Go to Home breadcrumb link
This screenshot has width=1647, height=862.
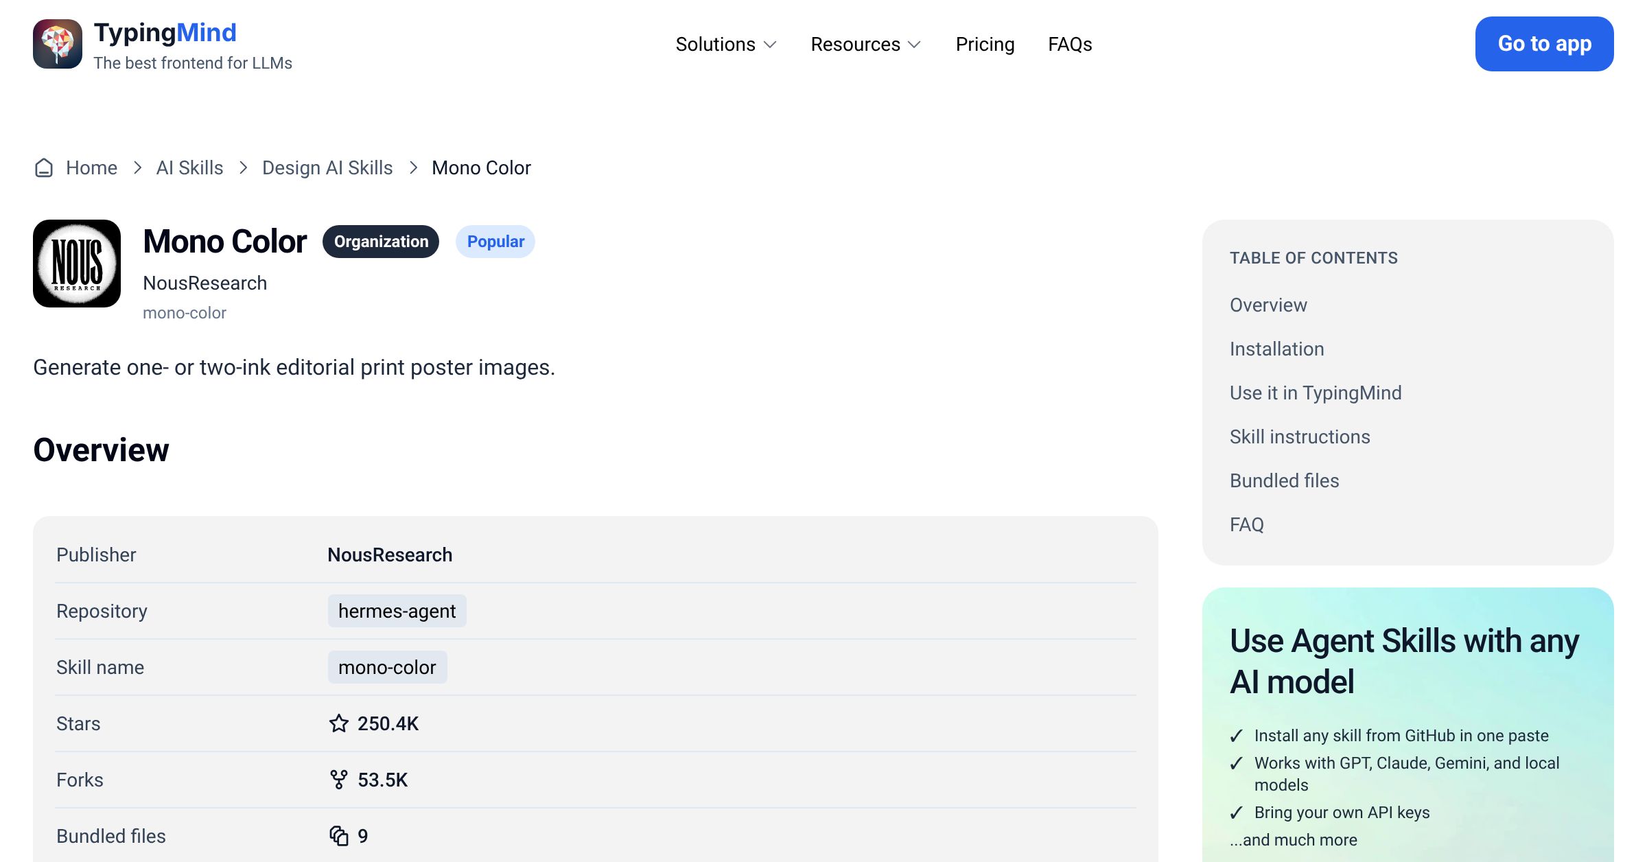coord(91,168)
